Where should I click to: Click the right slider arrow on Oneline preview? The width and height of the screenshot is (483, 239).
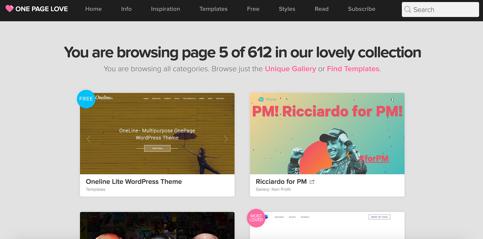pyautogui.click(x=226, y=139)
